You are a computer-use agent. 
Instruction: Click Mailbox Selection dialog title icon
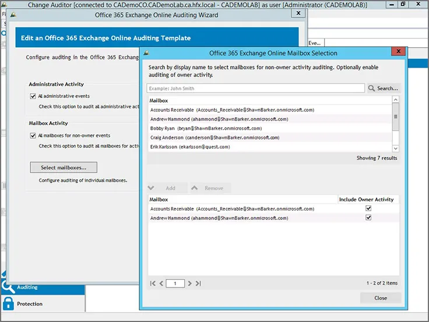pyautogui.click(x=146, y=52)
